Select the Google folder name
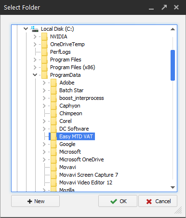Screen dimensions: 186x218 (67, 144)
